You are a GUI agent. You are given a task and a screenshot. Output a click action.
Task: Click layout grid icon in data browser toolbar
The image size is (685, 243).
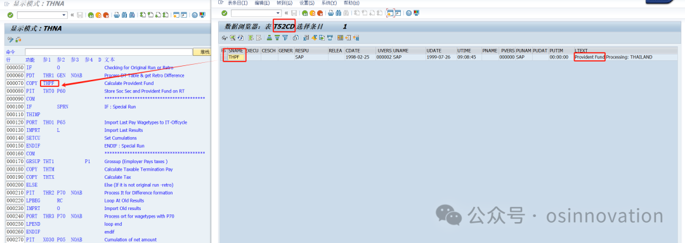pos(340,38)
